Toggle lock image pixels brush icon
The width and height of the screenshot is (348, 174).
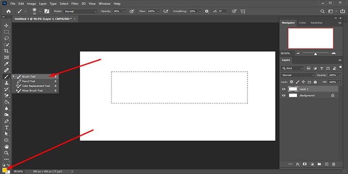point(298,82)
